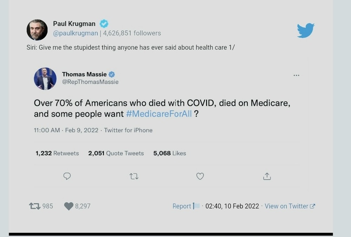
Task: Open the #MedicareForAll hashtag
Action: (159, 114)
